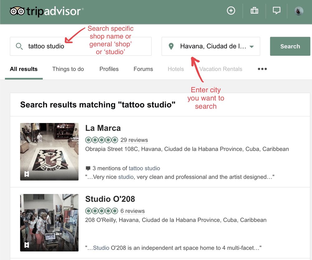Switch to Things to do tab
This screenshot has height=260, width=312.
coord(68,69)
